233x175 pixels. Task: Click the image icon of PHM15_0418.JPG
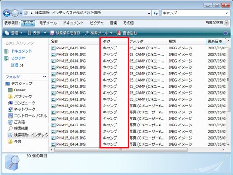(x=54, y=119)
